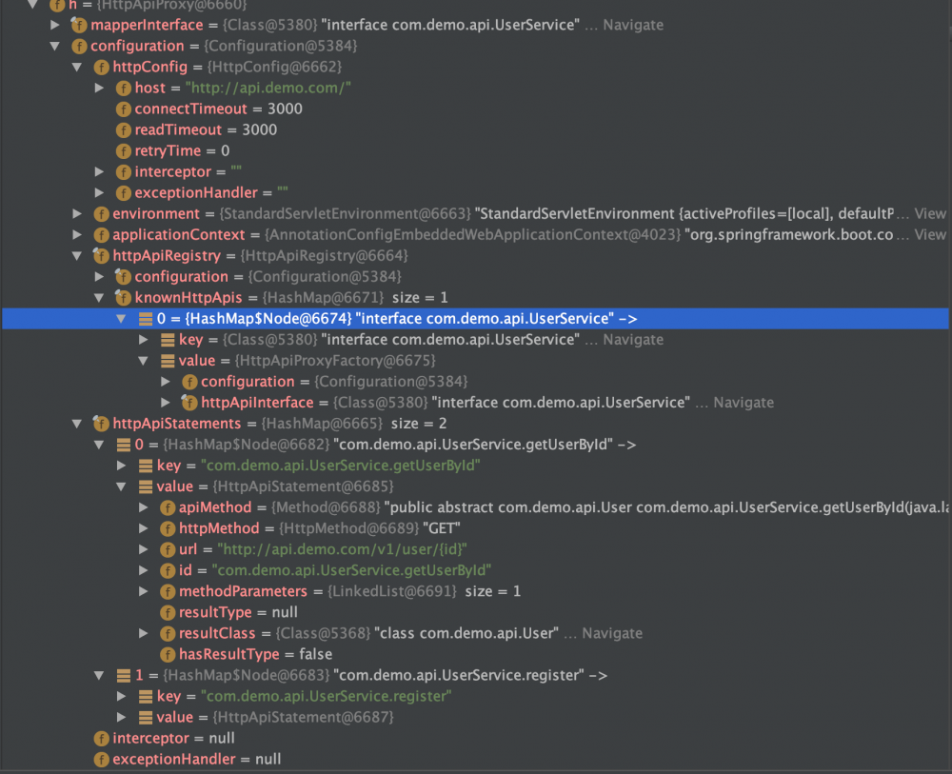
Task: Click field icon beside httpApiInterface
Action: click(x=189, y=403)
